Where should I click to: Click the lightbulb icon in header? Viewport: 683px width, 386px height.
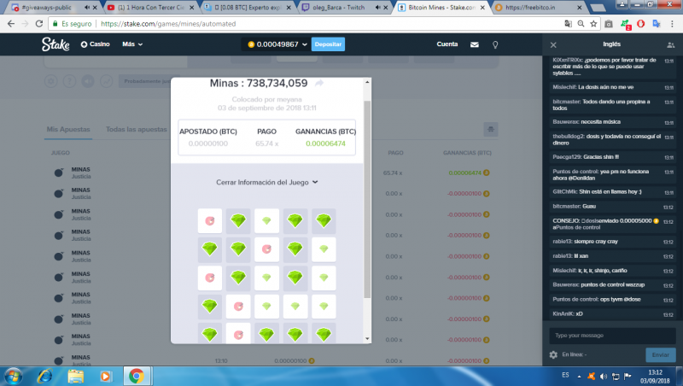coord(495,44)
